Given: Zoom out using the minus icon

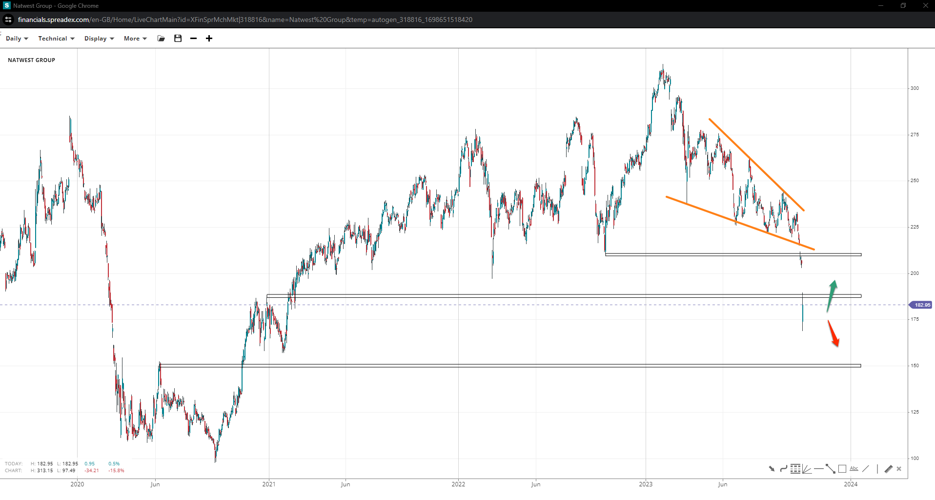Looking at the screenshot, I should tap(194, 39).
